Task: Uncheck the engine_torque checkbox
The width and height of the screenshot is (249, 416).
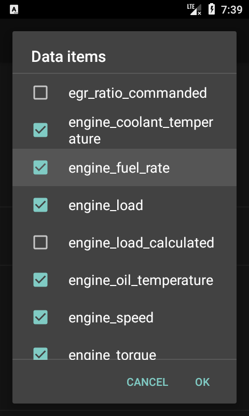Action: 40,354
